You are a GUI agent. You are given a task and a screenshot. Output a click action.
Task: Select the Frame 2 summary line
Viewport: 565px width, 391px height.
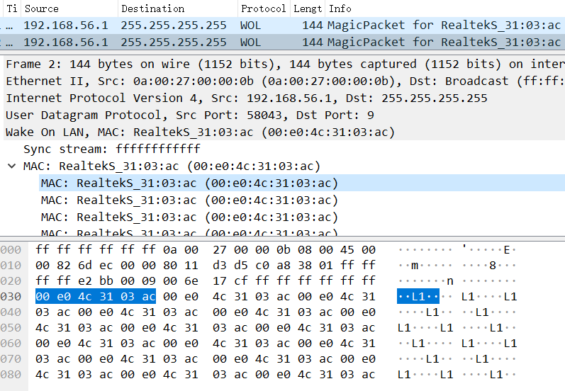[284, 64]
